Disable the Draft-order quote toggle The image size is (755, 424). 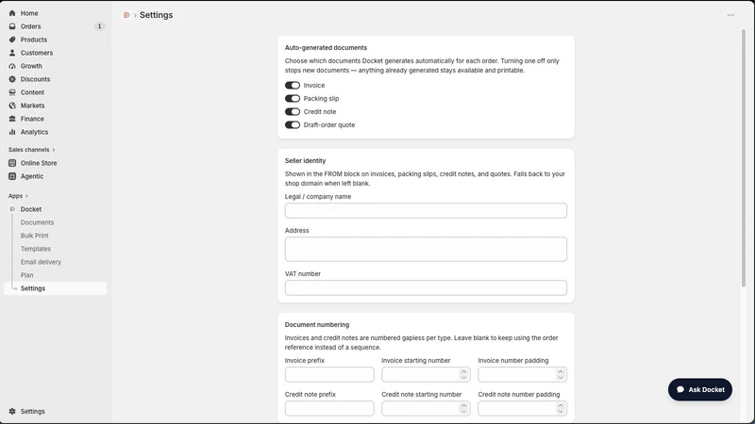tap(293, 125)
